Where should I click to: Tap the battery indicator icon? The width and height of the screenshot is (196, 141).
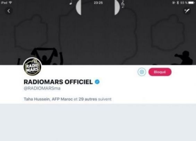tap(191, 3)
